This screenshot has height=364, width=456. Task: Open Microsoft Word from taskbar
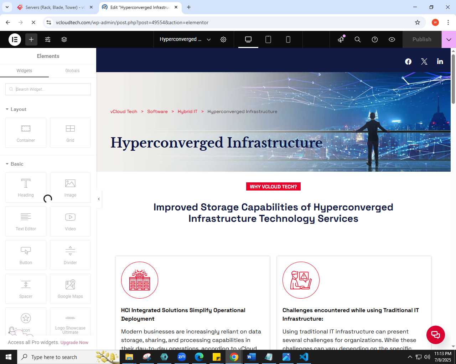[252, 357]
